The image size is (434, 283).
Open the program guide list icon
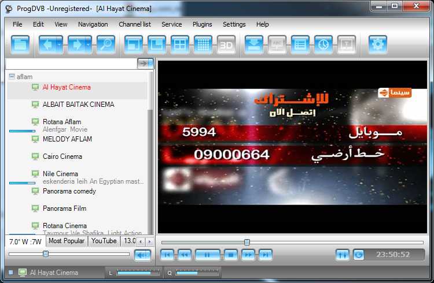coord(300,44)
